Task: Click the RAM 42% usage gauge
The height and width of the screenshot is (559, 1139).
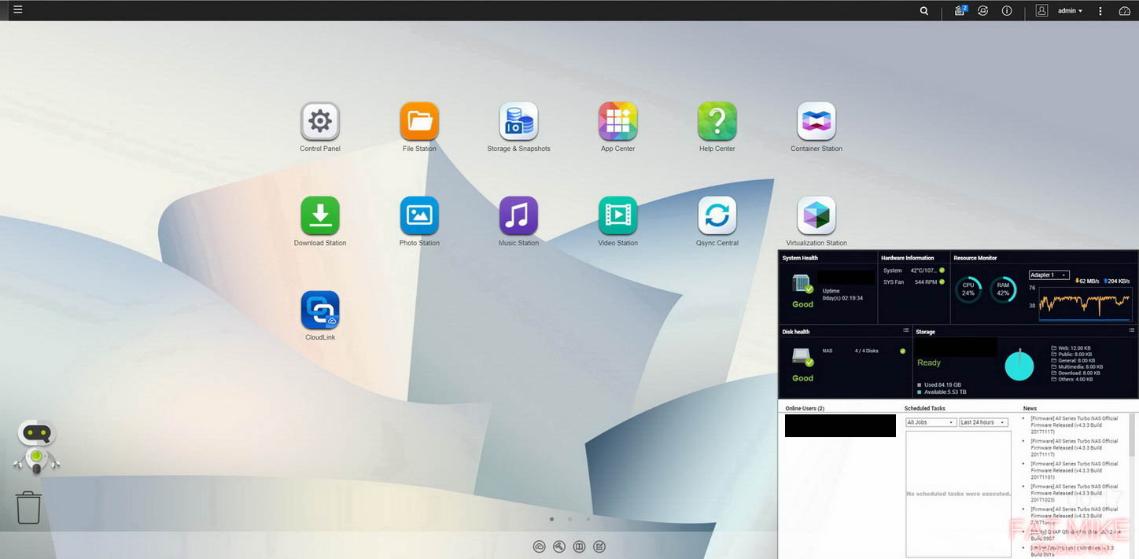Action: [1003, 289]
